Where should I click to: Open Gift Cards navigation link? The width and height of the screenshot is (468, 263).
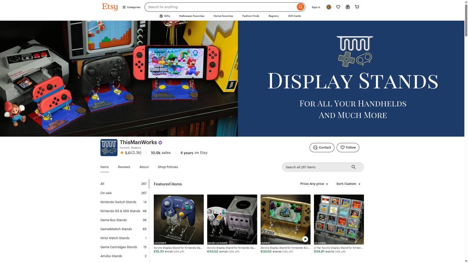click(x=294, y=16)
